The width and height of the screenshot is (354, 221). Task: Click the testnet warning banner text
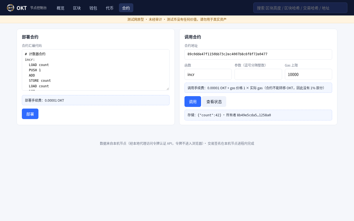177,19
